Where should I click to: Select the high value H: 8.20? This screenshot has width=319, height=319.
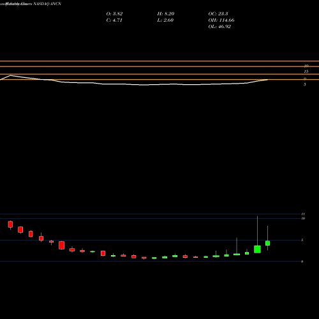click(x=166, y=14)
